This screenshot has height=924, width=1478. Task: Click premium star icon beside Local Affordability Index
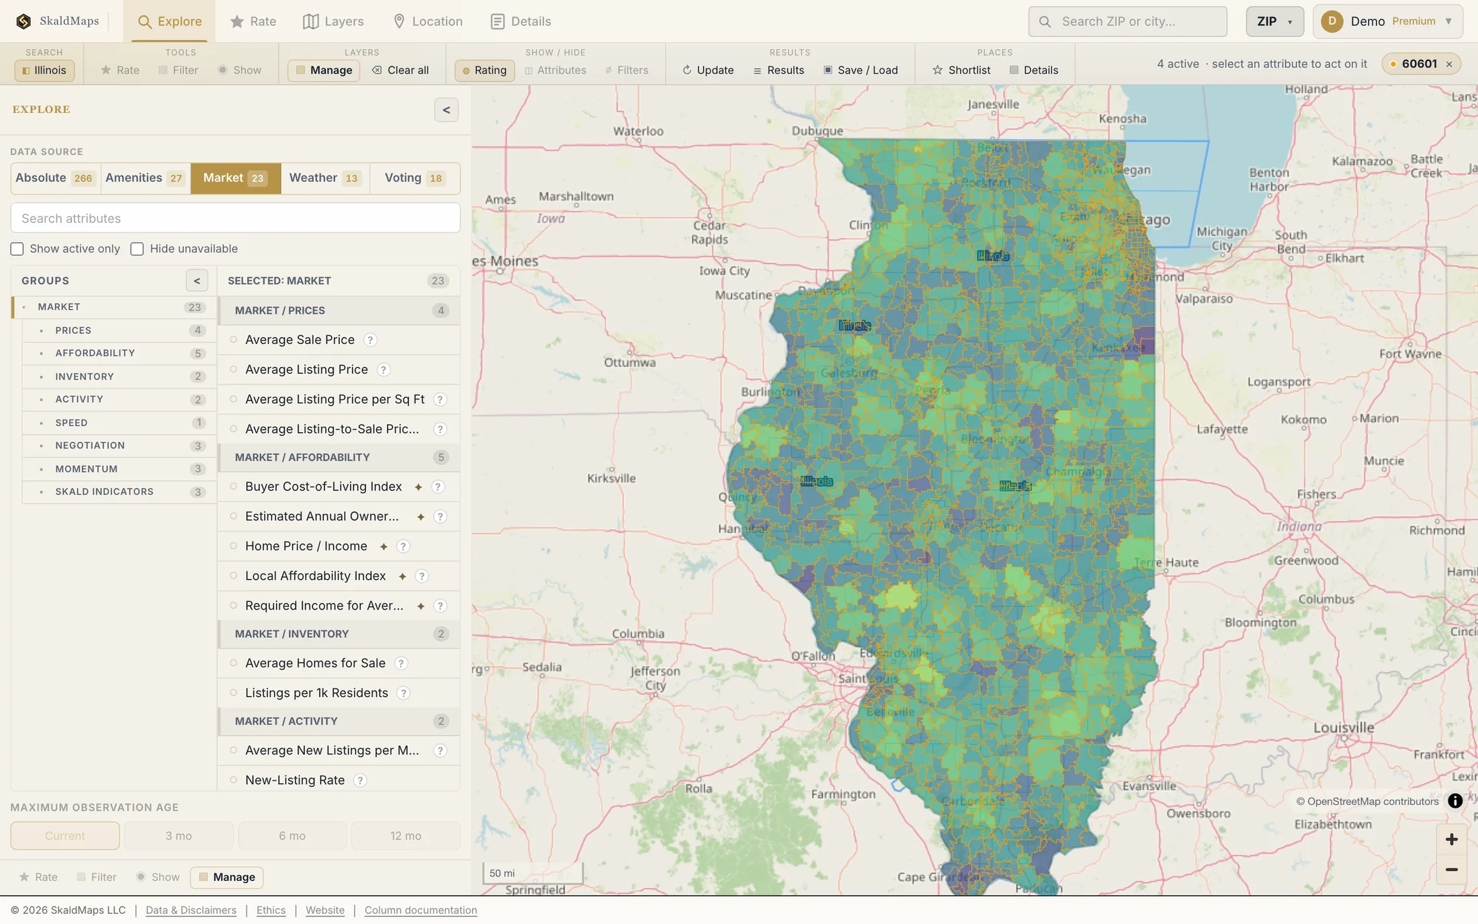click(x=402, y=576)
